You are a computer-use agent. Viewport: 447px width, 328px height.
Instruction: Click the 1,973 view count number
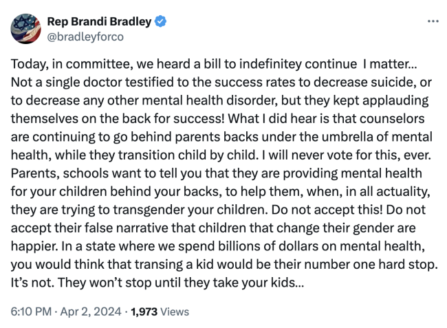[142, 311]
